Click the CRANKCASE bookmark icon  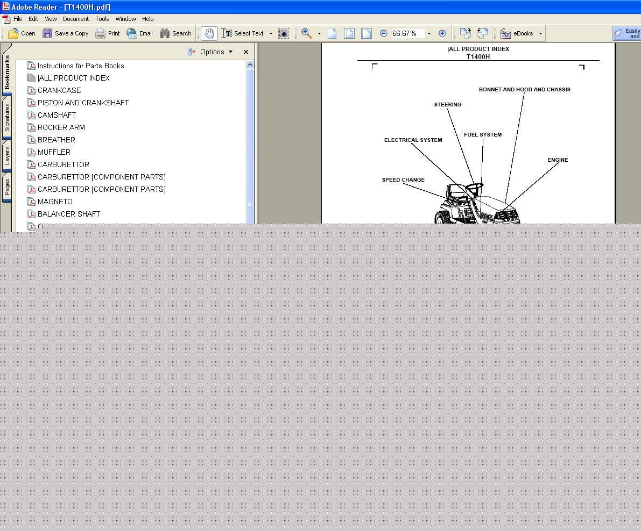(31, 90)
